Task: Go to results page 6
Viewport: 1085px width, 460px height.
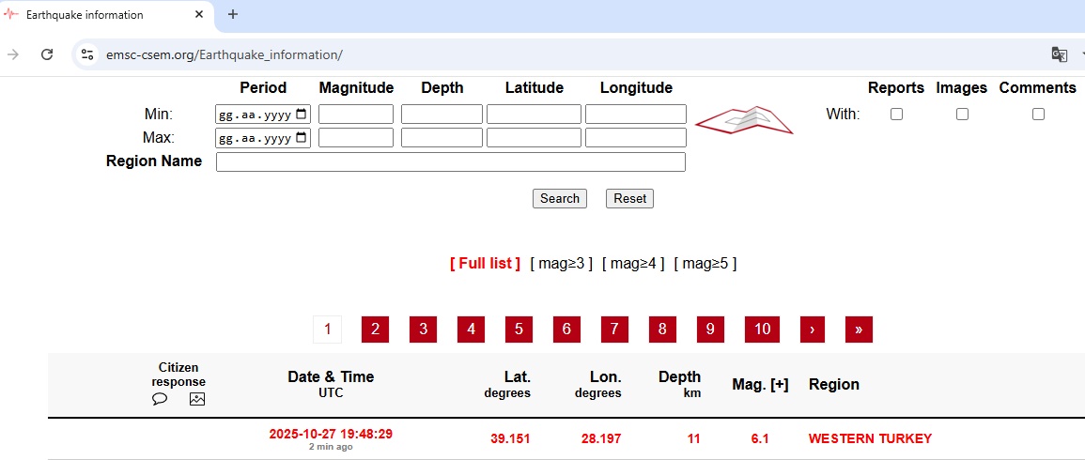Action: 566,330
